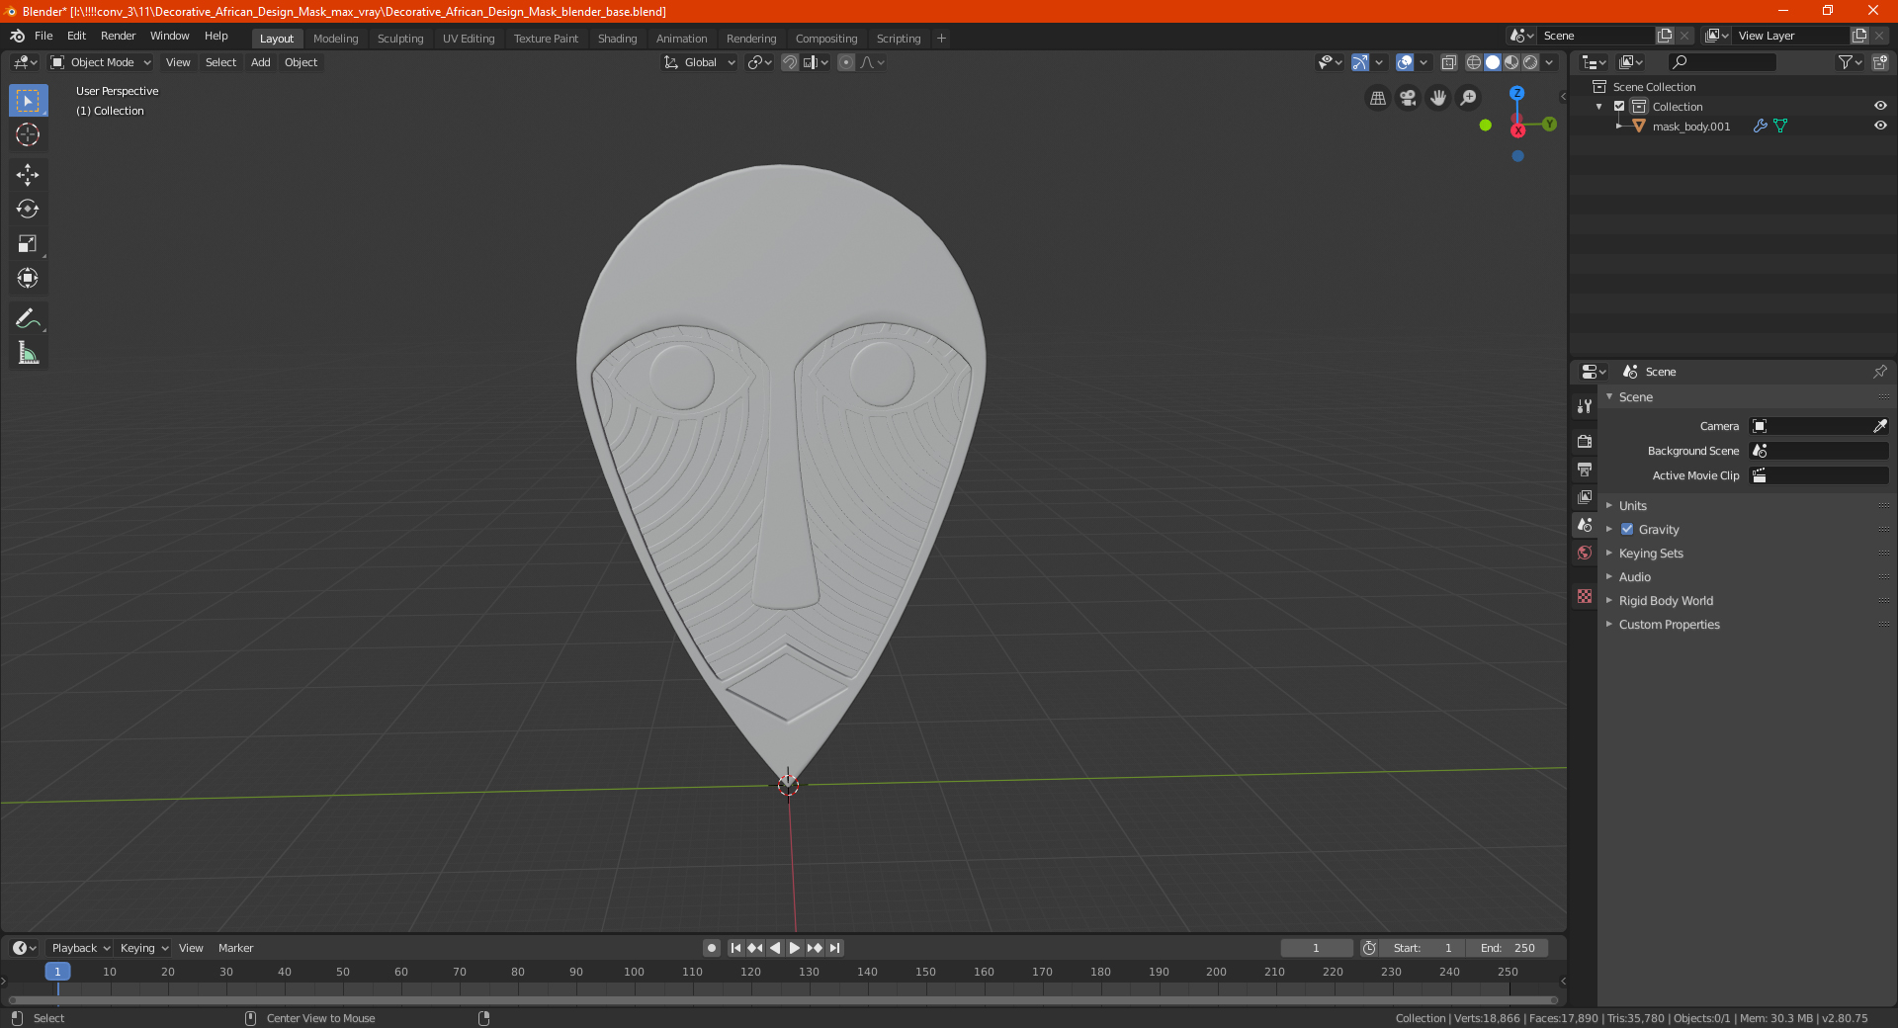
Task: Switch to the Modeling workspace tab
Action: point(335,39)
